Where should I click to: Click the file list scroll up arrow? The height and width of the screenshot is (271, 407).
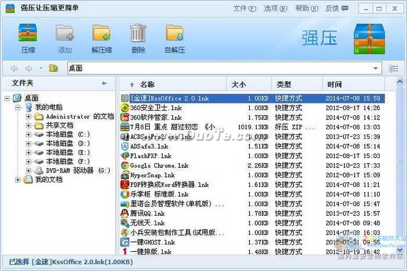click(400, 82)
